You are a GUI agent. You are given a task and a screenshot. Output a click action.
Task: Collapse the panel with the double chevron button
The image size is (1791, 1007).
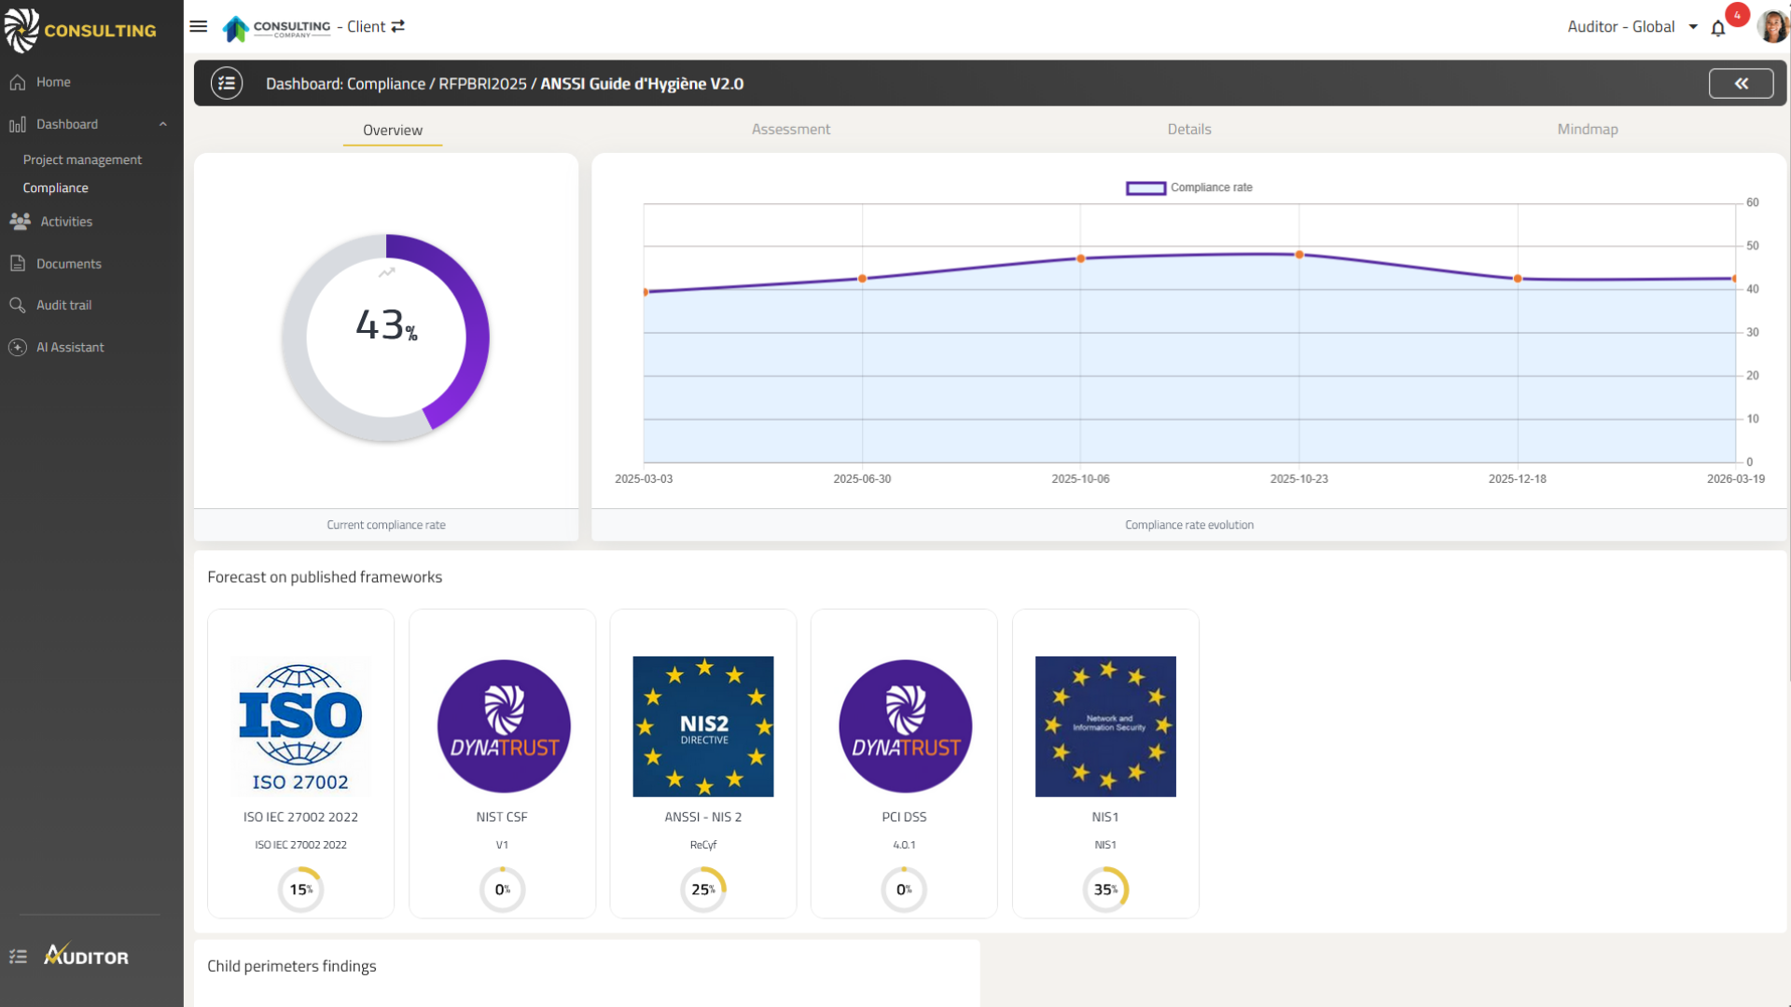(1741, 83)
